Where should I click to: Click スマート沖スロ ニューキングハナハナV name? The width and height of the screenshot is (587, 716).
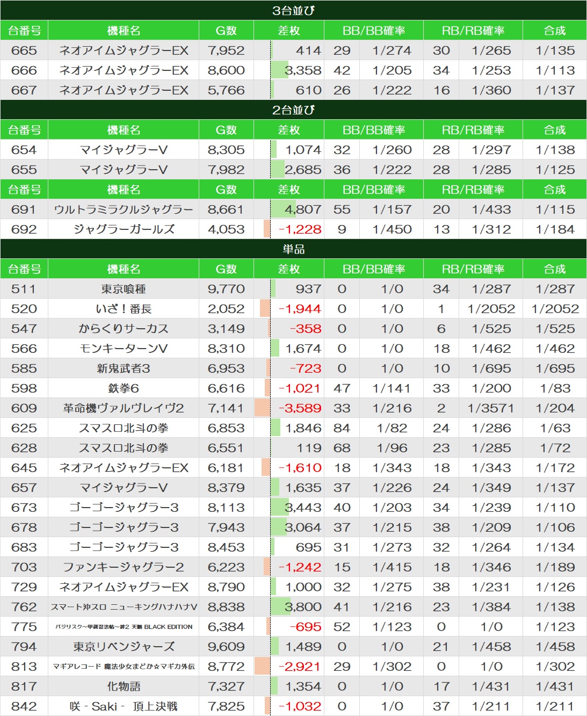click(x=124, y=607)
